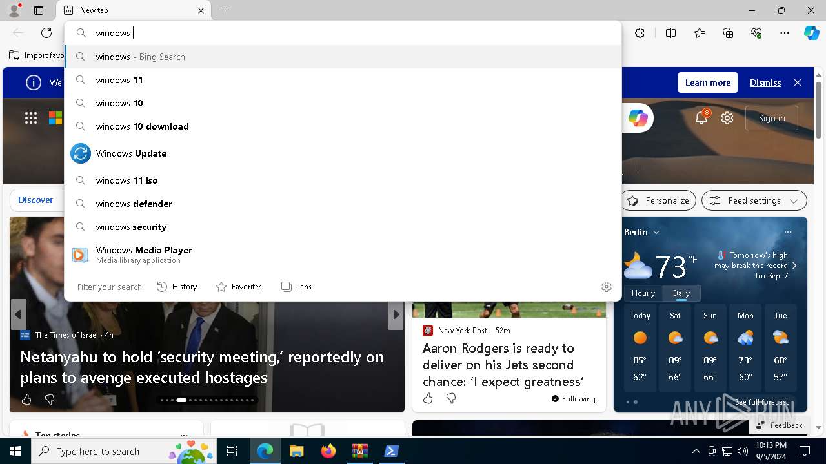The image size is (826, 464).
Task: Open the Discover tab
Action: pyautogui.click(x=35, y=200)
